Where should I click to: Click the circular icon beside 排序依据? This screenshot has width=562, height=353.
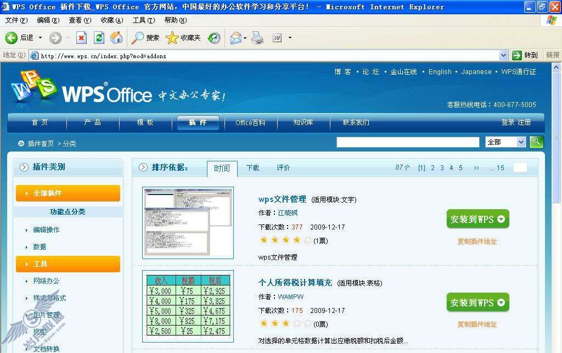pyautogui.click(x=143, y=167)
